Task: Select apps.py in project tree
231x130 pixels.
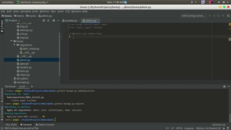Action: tap(24, 64)
